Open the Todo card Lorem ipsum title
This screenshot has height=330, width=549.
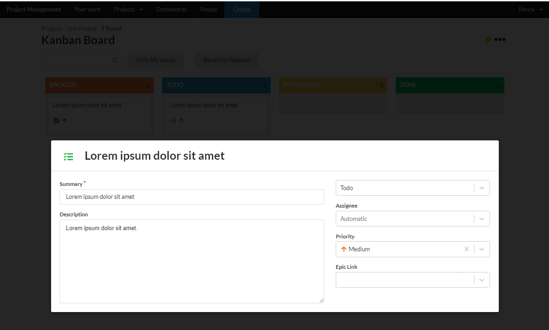tap(204, 105)
